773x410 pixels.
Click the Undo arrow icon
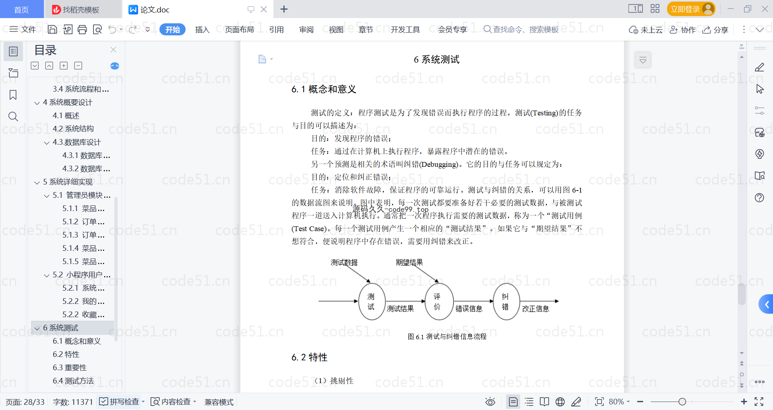point(112,29)
